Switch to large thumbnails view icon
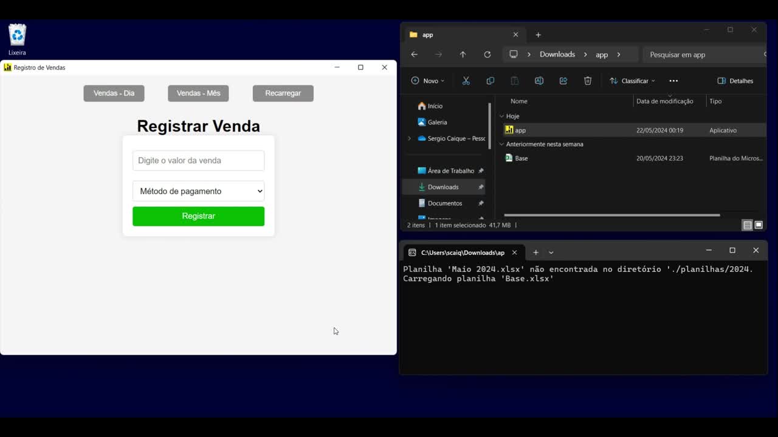The image size is (778, 437). click(759, 225)
